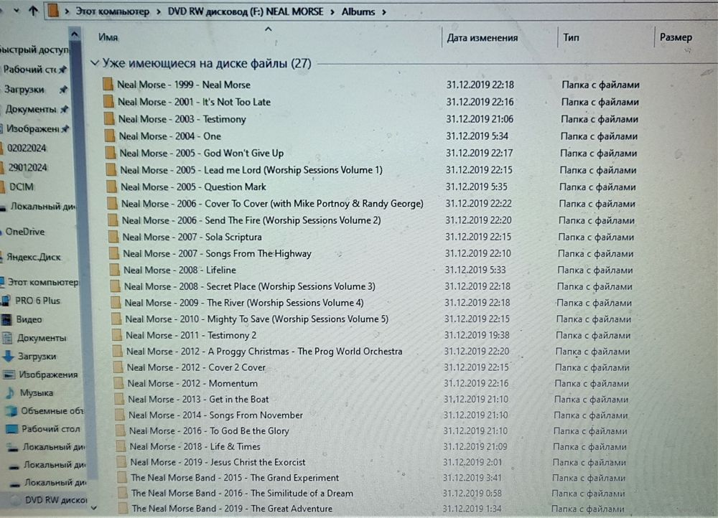
Task: Select 'A Proggy Christmas - The Prog World Orchestra' folder
Action: [x=264, y=352]
